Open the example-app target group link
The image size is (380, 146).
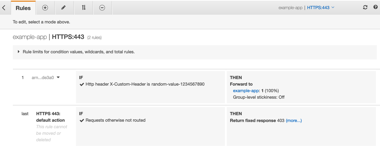tap(246, 91)
